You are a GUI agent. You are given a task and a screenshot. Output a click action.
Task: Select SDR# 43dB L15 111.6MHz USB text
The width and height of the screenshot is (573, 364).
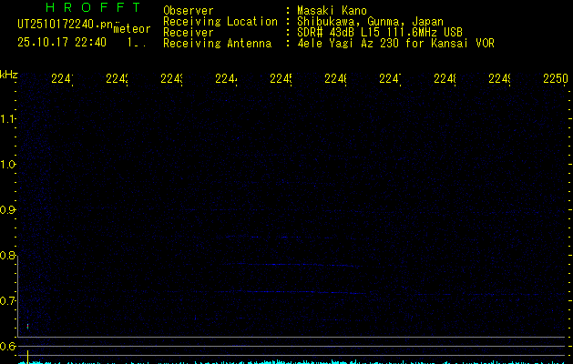coord(380,33)
